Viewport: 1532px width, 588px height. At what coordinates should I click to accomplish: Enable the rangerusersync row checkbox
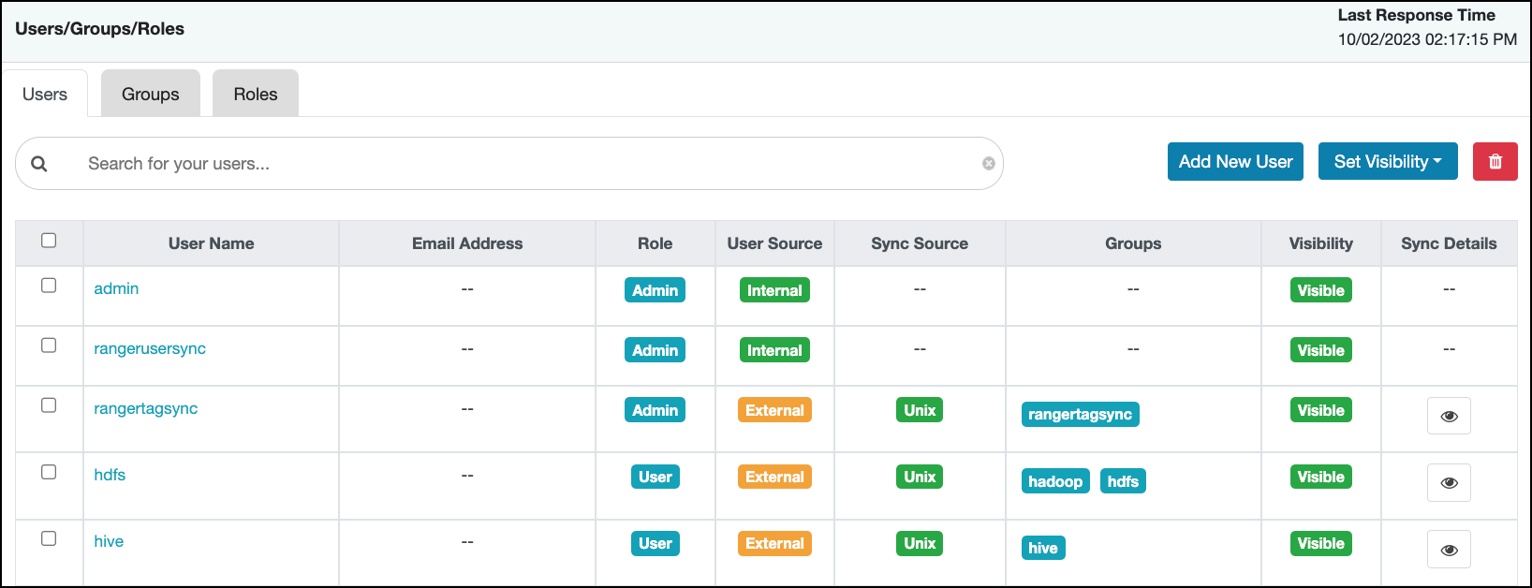49,345
